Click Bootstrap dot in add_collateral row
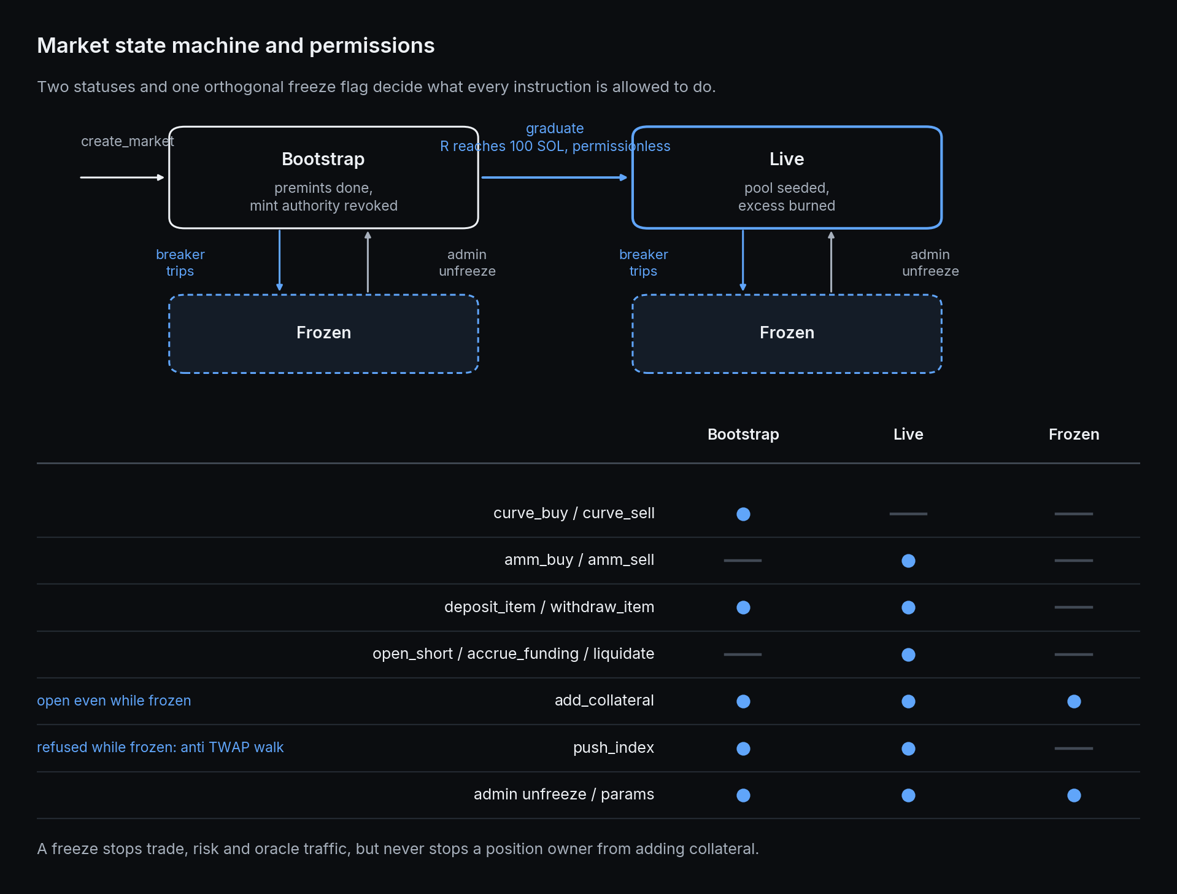 743,701
